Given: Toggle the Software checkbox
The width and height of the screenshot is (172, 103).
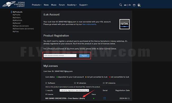Looking at the screenshot, I should point(46,83).
